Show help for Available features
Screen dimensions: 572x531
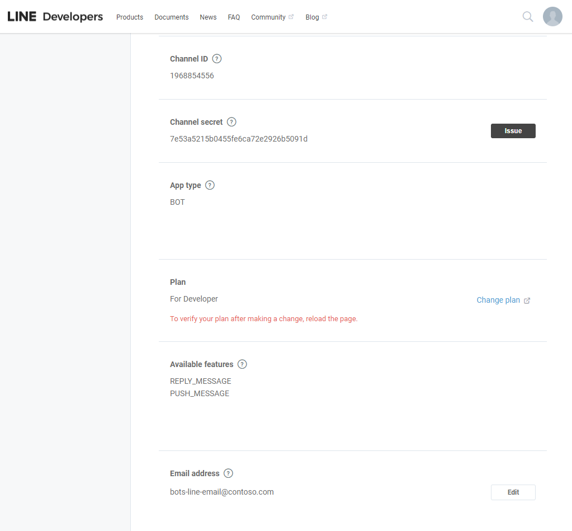click(242, 364)
